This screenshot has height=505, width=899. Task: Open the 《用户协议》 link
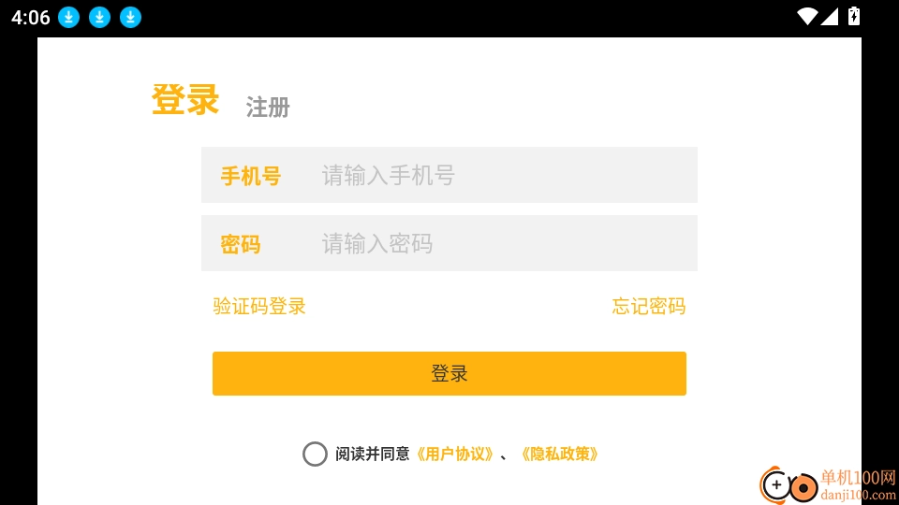coord(454,454)
